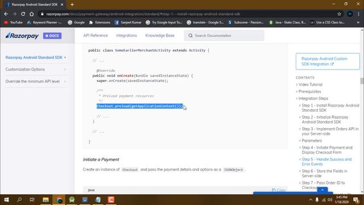This screenshot has height=205, width=364.
Task: Click the microphone tray icon
Action: [317, 200]
